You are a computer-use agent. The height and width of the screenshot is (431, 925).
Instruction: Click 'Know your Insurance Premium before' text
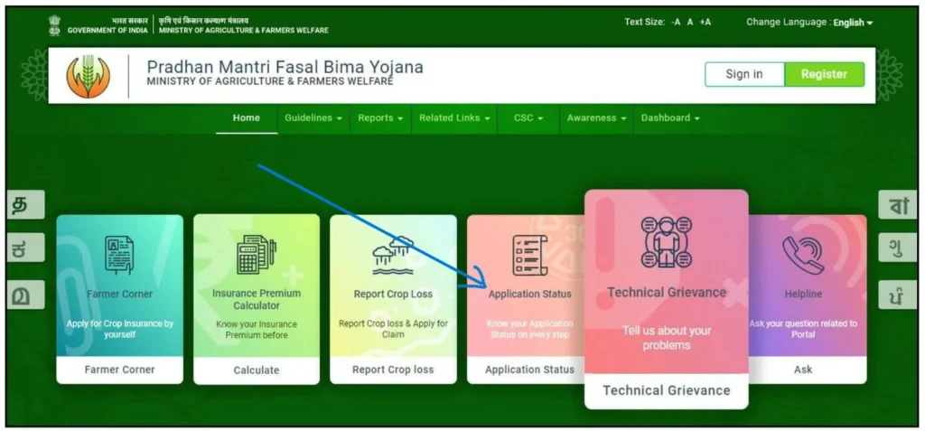pos(256,330)
